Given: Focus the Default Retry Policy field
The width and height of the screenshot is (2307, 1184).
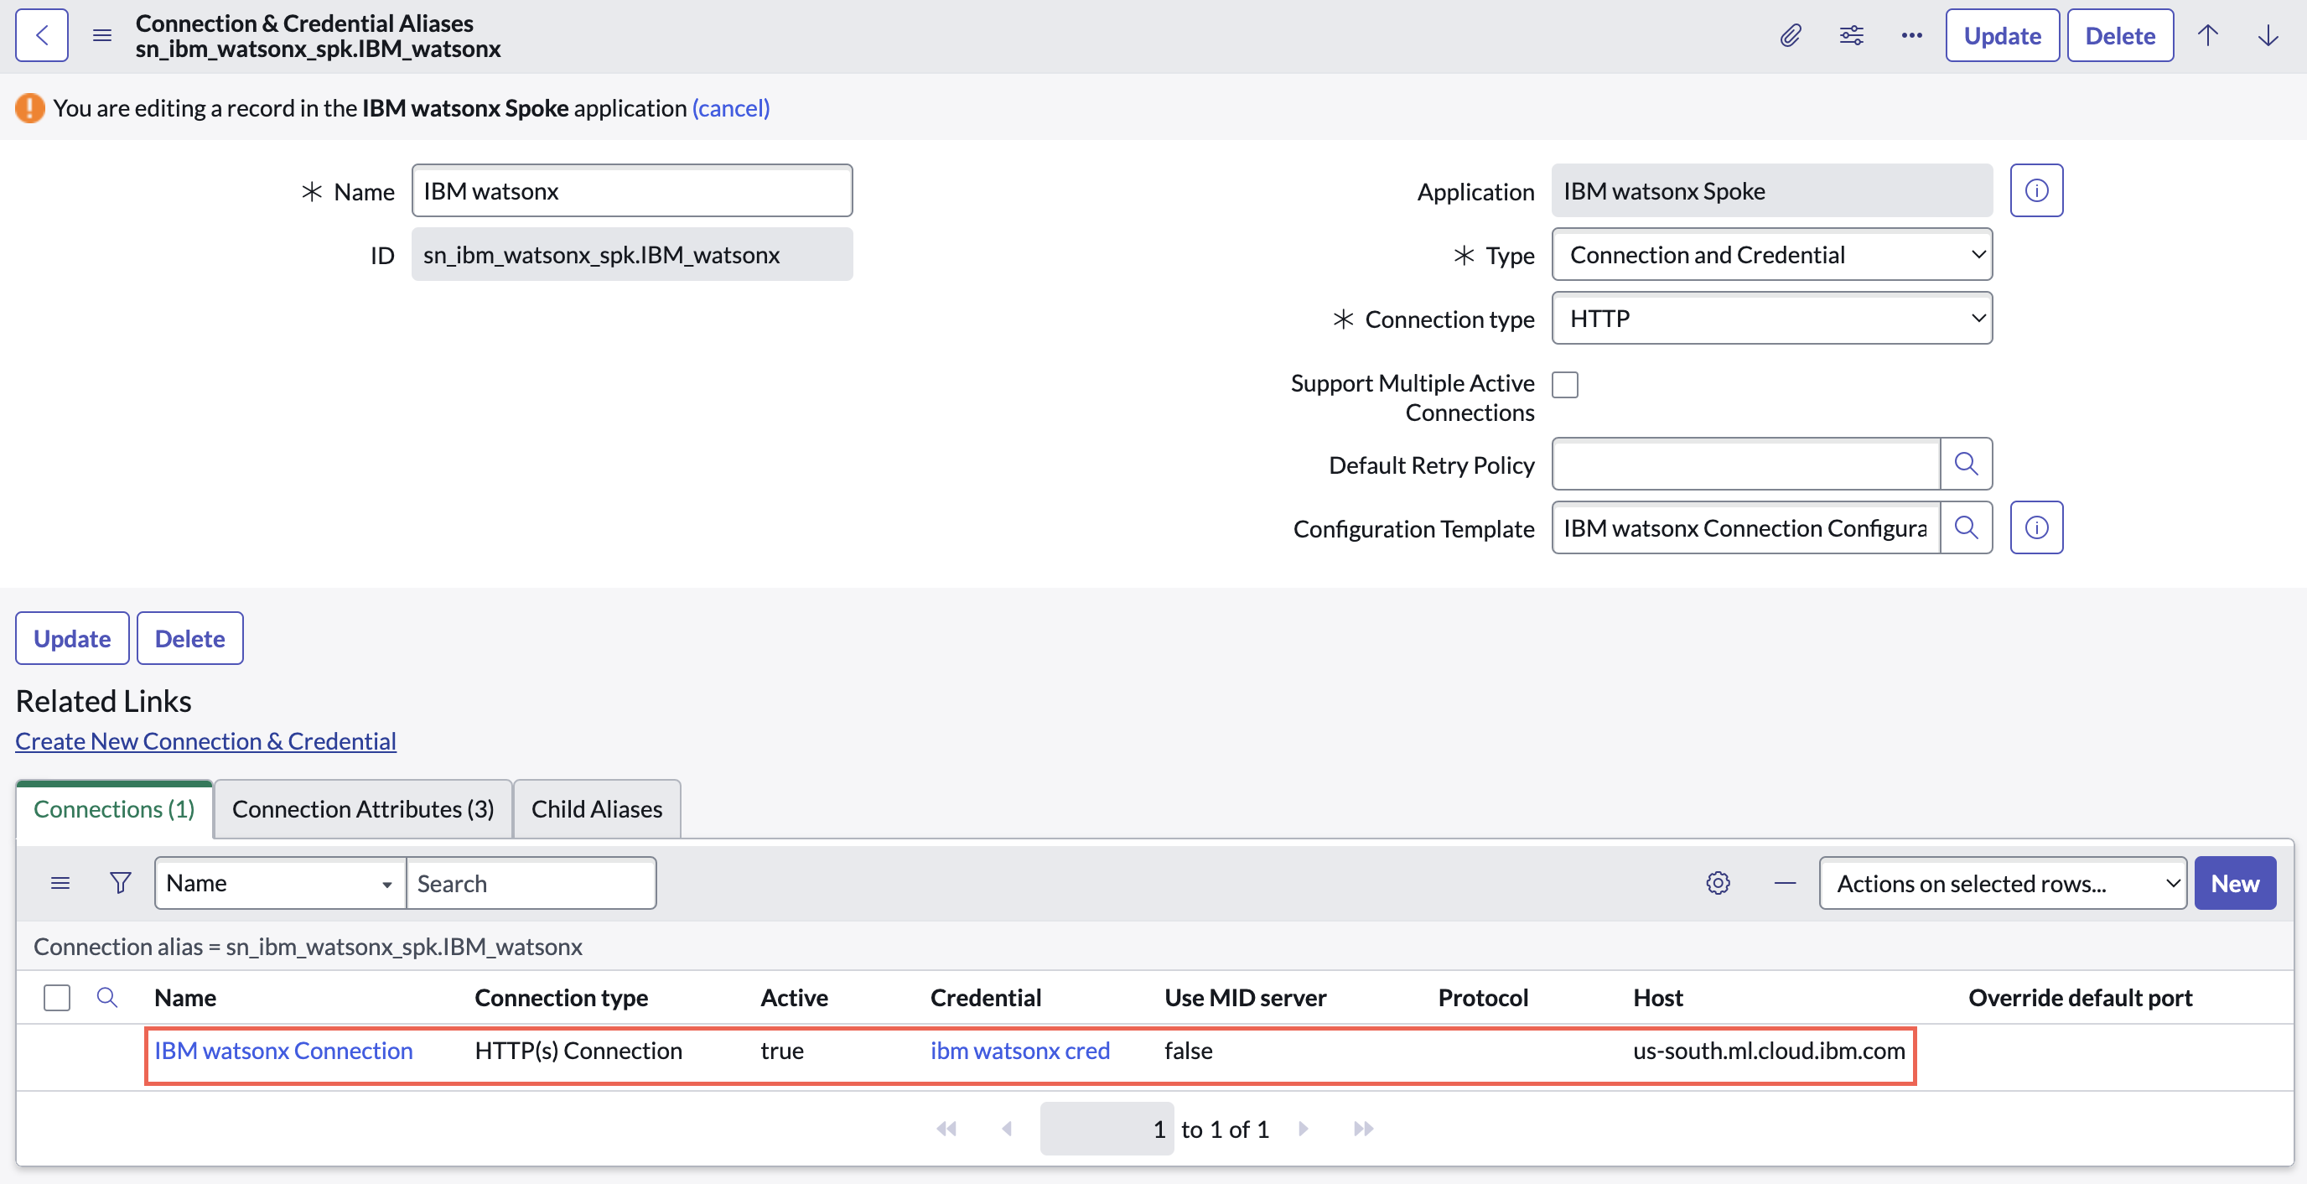Looking at the screenshot, I should tap(1745, 464).
